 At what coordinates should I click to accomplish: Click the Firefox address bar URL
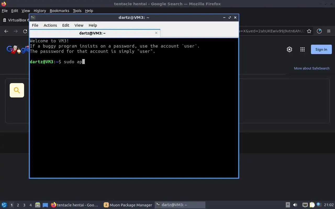pyautogui.click(x=272, y=31)
